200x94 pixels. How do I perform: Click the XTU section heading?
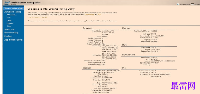(x=124, y=68)
